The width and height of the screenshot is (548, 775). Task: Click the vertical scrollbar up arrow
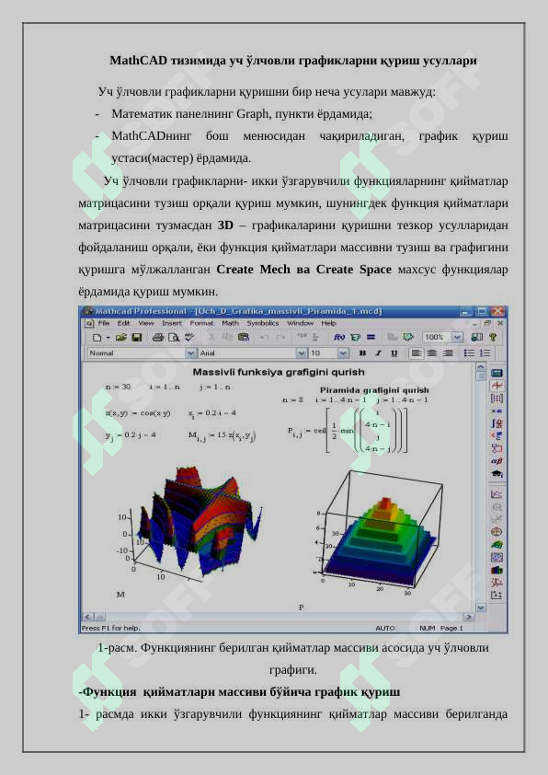(x=480, y=367)
